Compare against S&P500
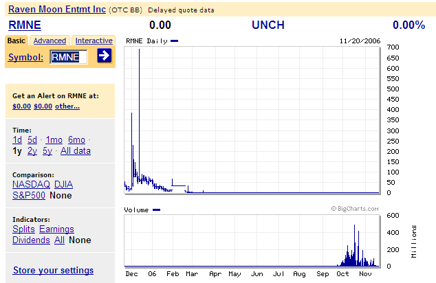Viewport: 436px width, 283px height. pos(29,196)
